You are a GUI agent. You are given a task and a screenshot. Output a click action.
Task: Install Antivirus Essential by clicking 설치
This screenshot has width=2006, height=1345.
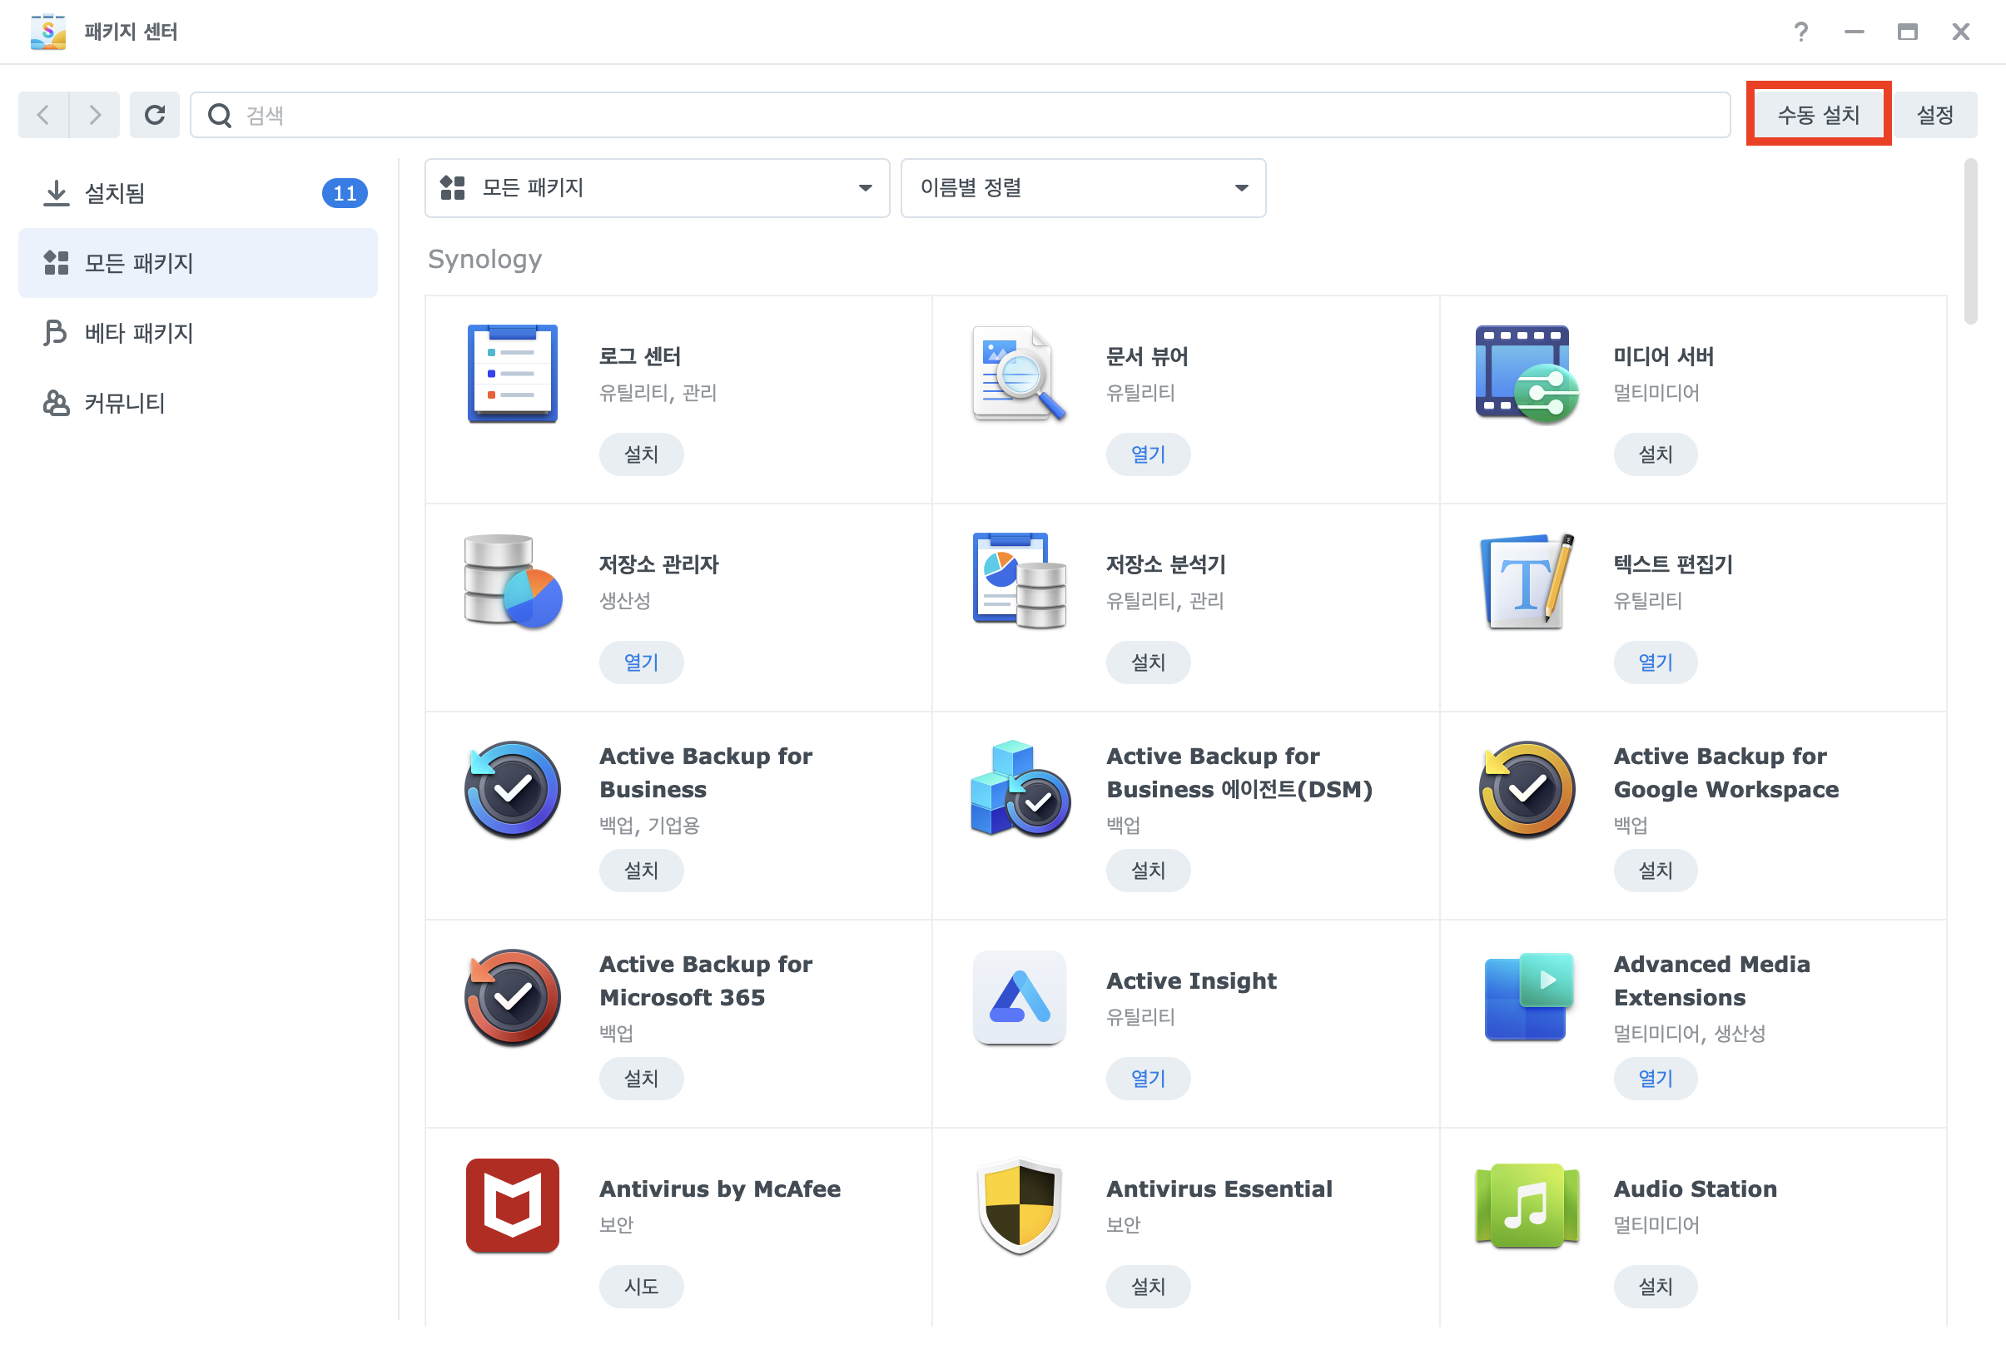[x=1149, y=1286]
